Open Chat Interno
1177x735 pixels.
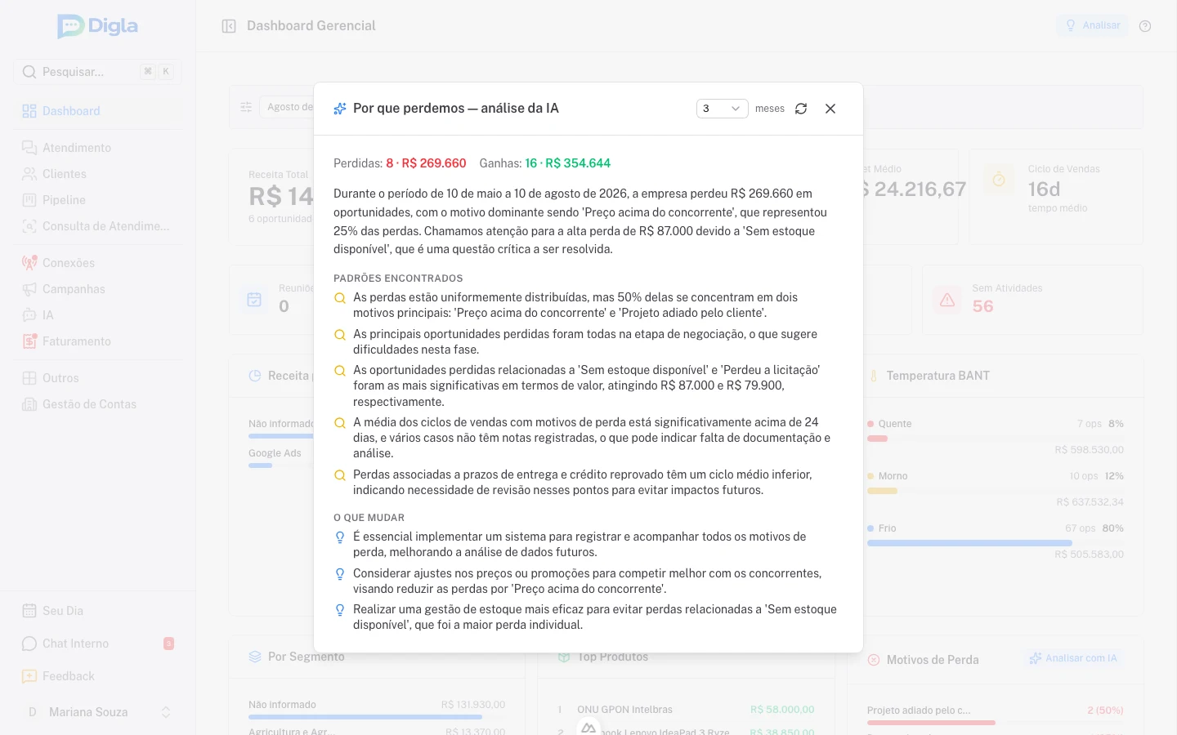click(98, 644)
